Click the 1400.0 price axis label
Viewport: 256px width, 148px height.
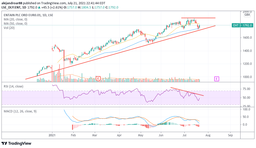click(x=247, y=51)
